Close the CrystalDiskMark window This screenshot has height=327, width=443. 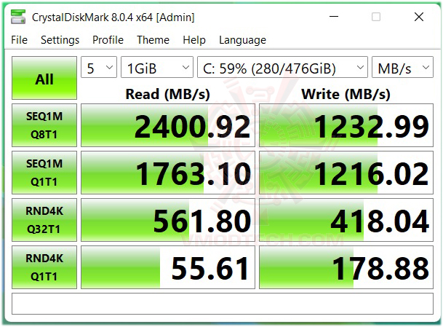[419, 17]
